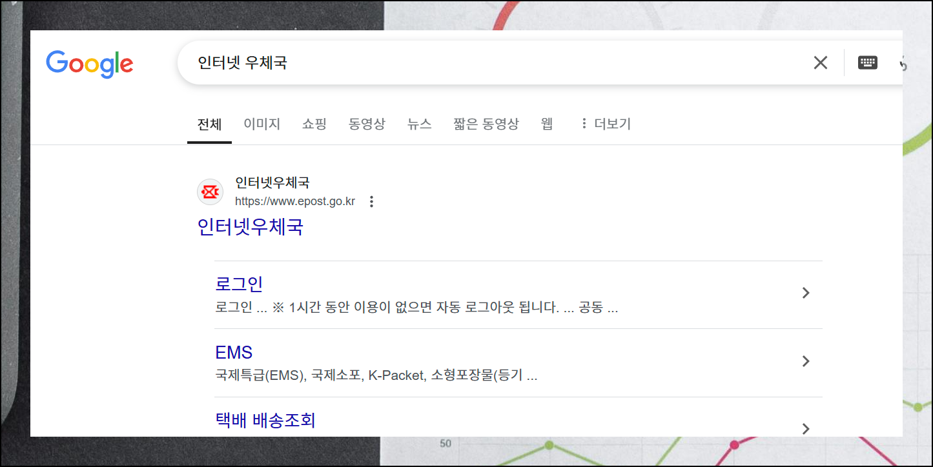933x467 pixels.
Task: Select the 전체 tab
Action: click(209, 124)
